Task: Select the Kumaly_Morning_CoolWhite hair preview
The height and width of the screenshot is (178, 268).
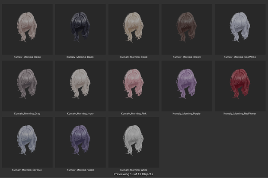Action: coord(240,29)
